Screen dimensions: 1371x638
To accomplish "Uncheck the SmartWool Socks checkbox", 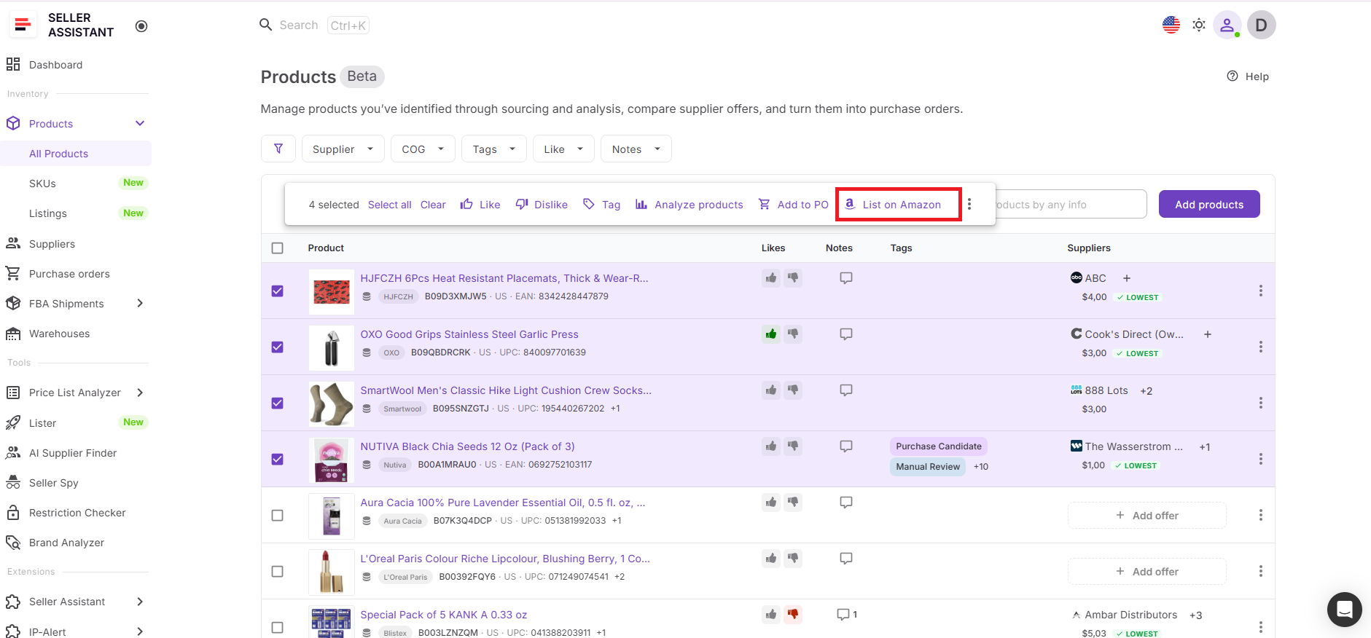I will point(278,403).
